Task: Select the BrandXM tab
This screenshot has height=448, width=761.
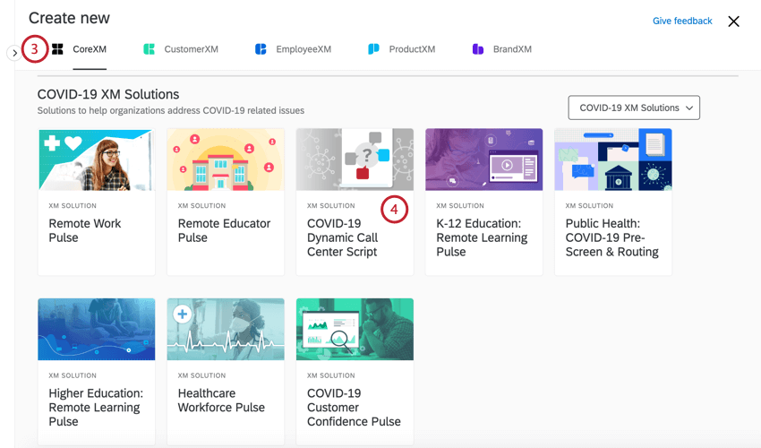Action: (x=512, y=49)
